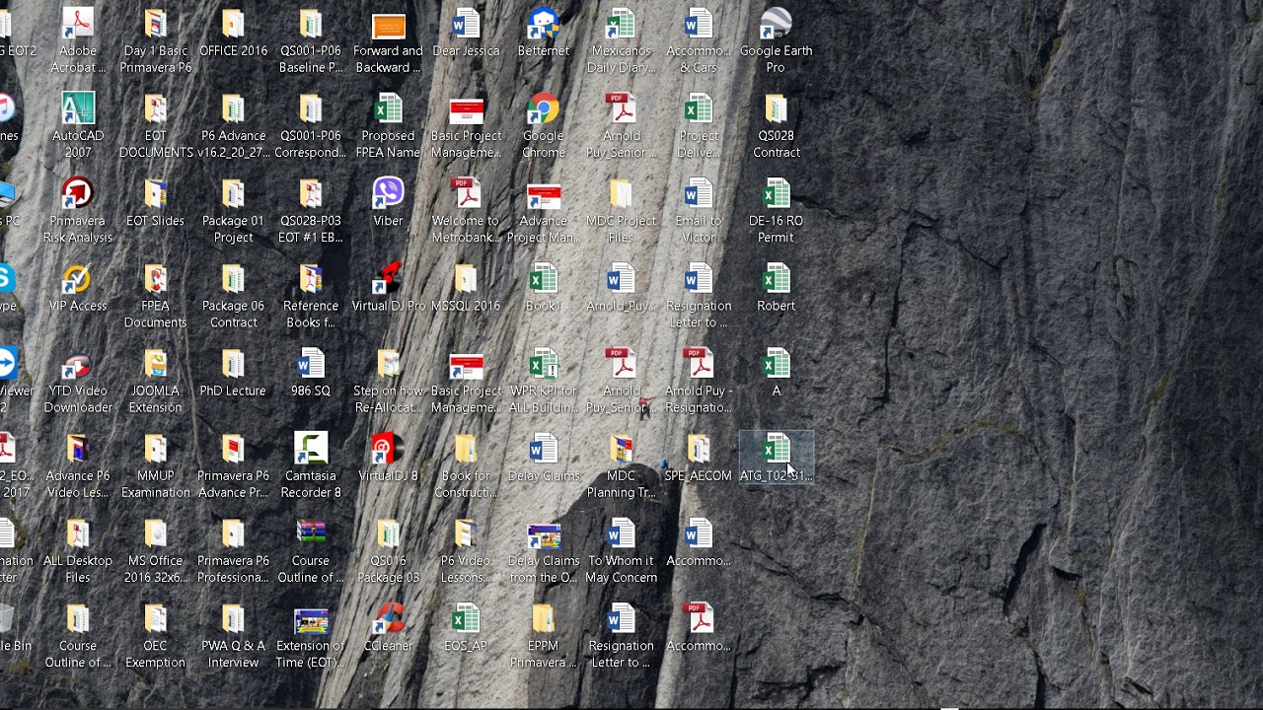
Task: Click the To Whom it May Concern document
Action: tap(621, 532)
